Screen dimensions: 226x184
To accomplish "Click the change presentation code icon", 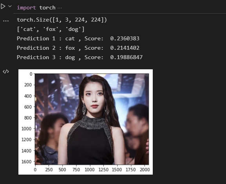I will click(6, 72).
